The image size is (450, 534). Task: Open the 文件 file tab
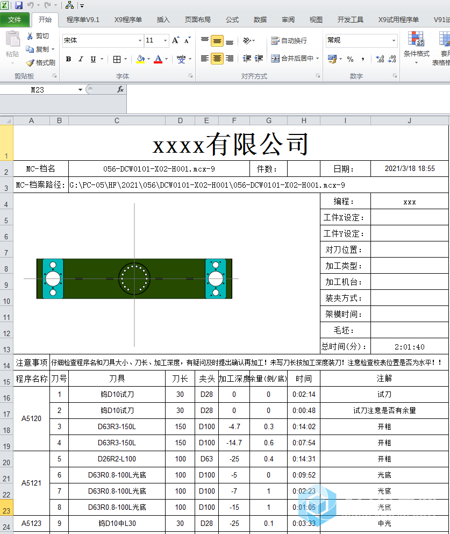[x=15, y=20]
